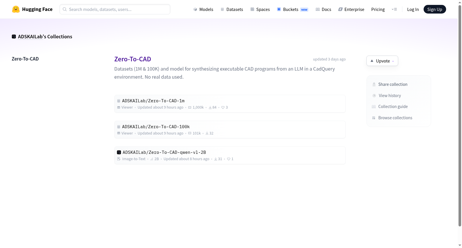The height and width of the screenshot is (248, 462).
Task: Click the parameters icon next to 2B
Action: pyautogui.click(x=152, y=159)
